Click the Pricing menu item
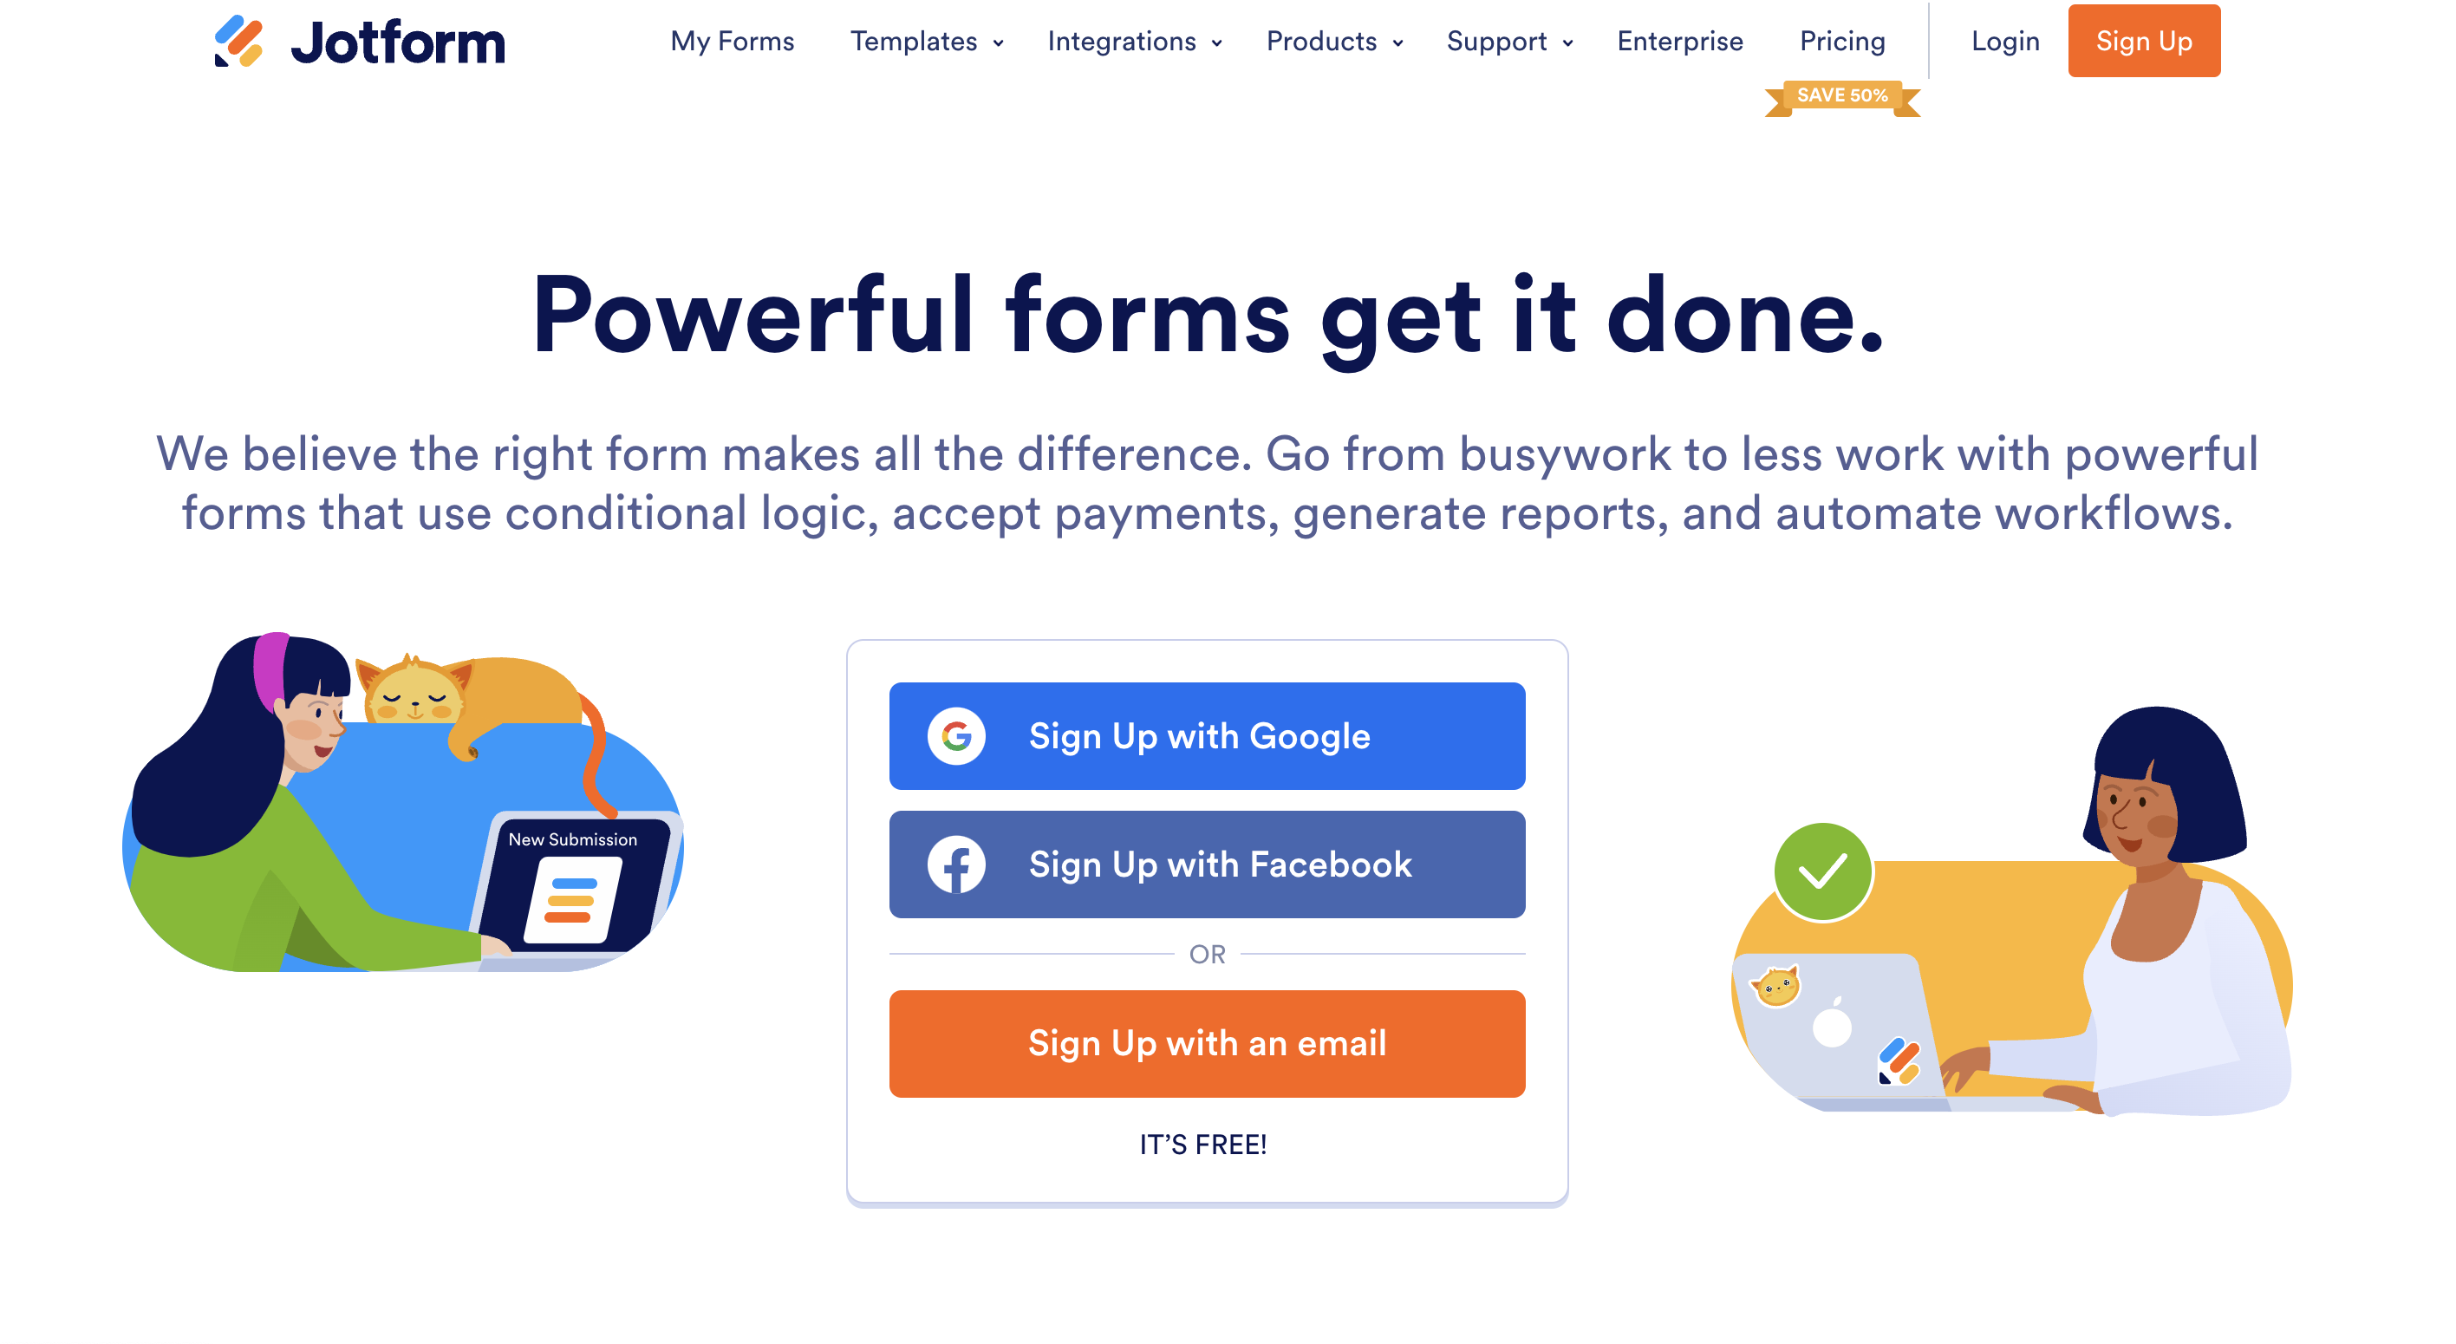 (1840, 43)
